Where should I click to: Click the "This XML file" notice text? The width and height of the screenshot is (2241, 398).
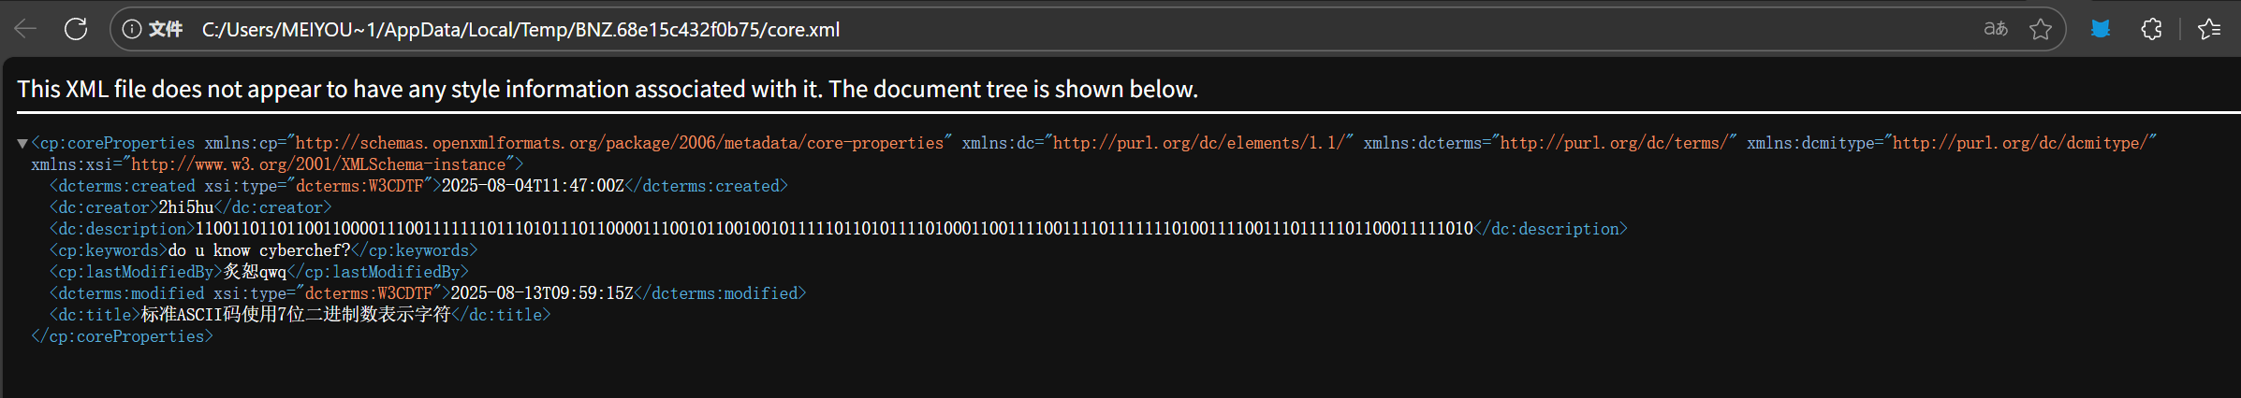[607, 89]
